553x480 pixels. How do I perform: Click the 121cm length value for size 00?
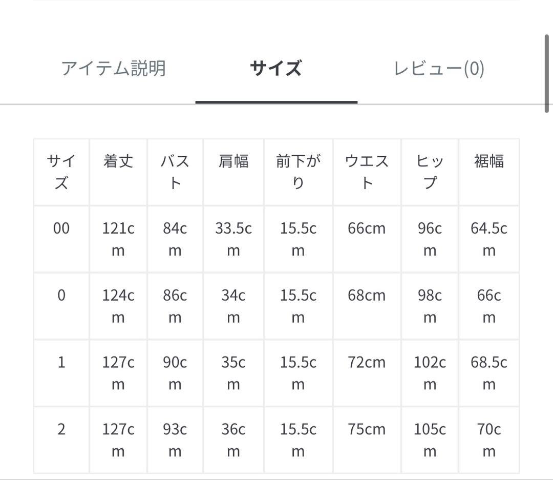(x=118, y=239)
